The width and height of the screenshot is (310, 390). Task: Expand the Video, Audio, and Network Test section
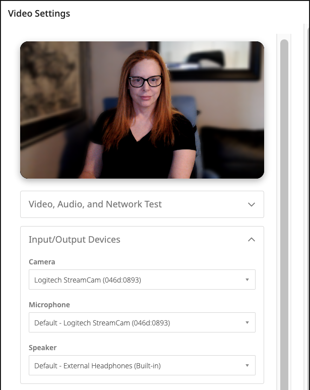tap(142, 204)
